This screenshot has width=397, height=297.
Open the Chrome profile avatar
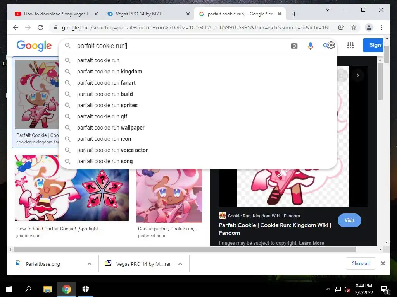(x=369, y=27)
